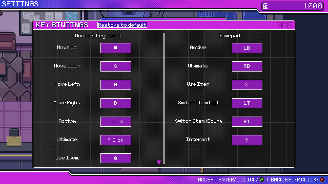
Task: Click the green A accept button icon
Action: [x=262, y=180]
